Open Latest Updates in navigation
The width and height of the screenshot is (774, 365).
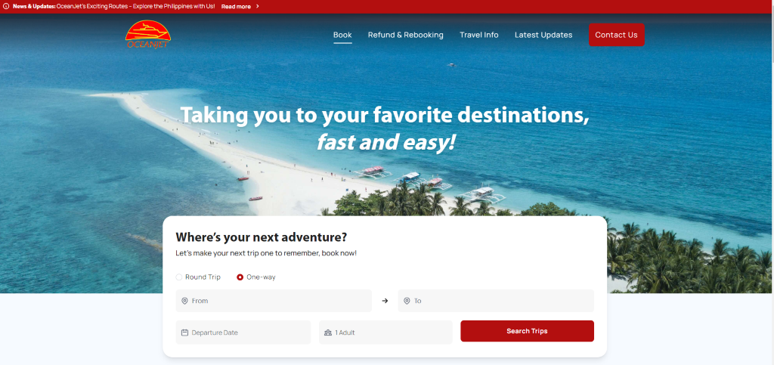click(x=543, y=35)
